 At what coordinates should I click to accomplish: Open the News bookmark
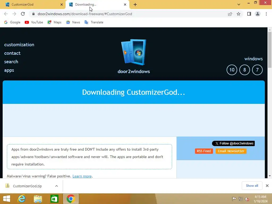[x=73, y=22]
